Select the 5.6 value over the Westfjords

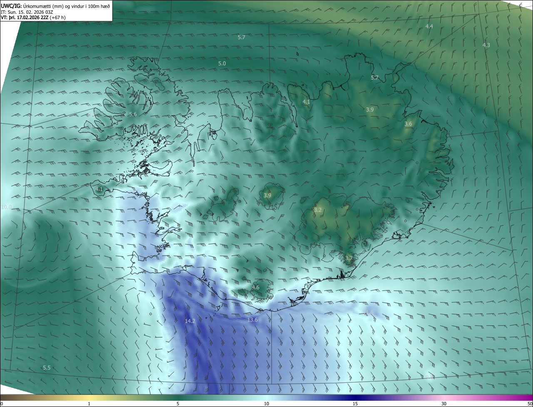point(133,114)
